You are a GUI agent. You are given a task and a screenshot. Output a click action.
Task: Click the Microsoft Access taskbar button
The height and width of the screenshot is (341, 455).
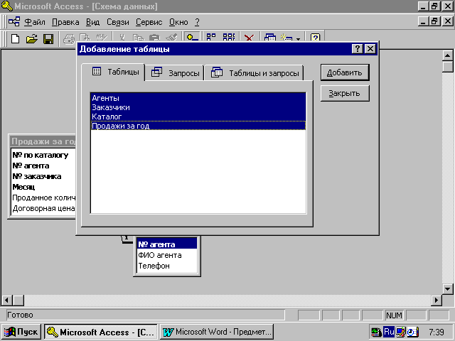(x=101, y=332)
